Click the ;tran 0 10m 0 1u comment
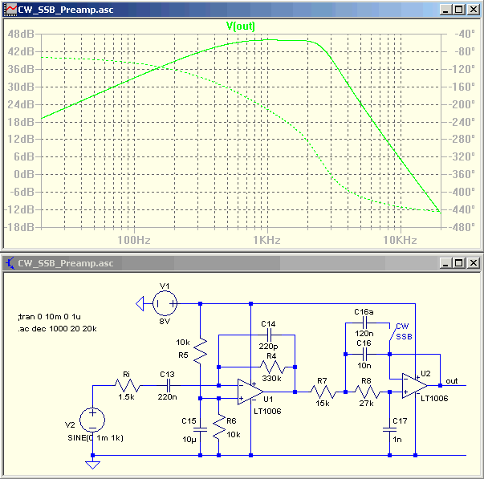 coord(50,317)
